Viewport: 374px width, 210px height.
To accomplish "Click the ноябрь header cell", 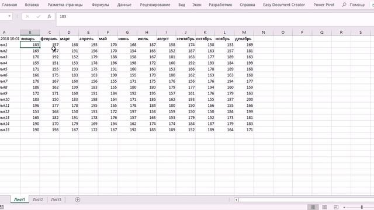I will [224, 38].
